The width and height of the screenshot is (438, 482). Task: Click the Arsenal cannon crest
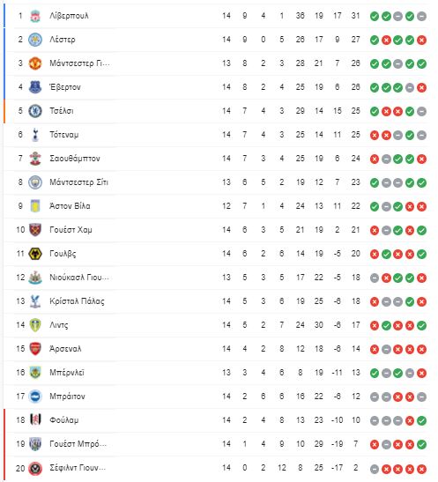[35, 349]
